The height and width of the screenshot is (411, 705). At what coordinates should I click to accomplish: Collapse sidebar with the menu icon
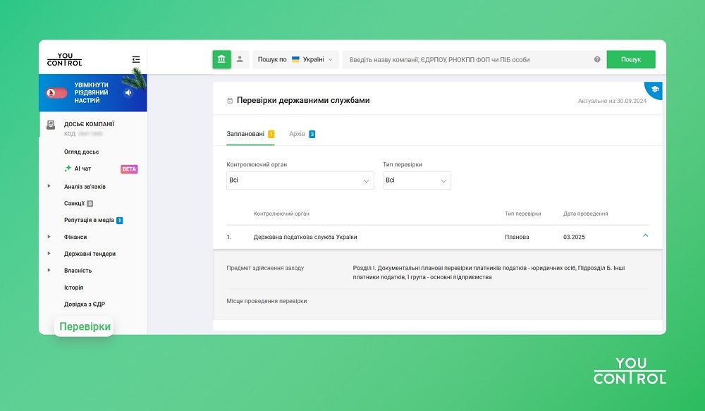click(x=136, y=60)
